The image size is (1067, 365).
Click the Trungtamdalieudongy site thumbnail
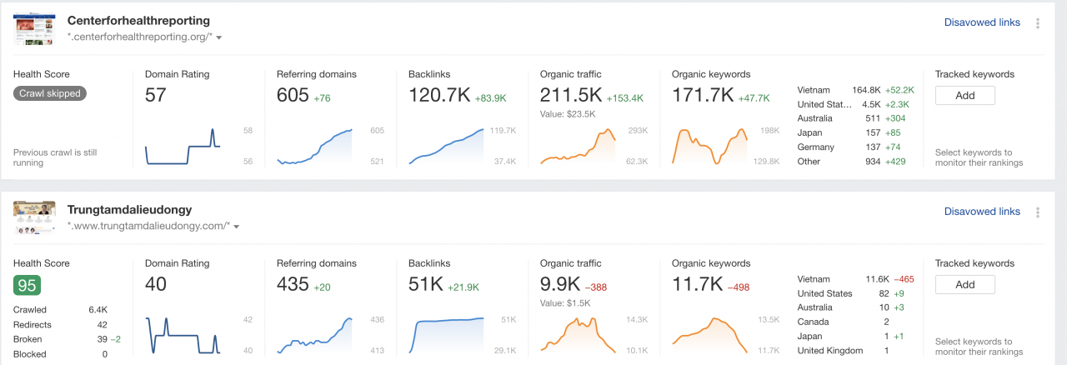click(34, 218)
